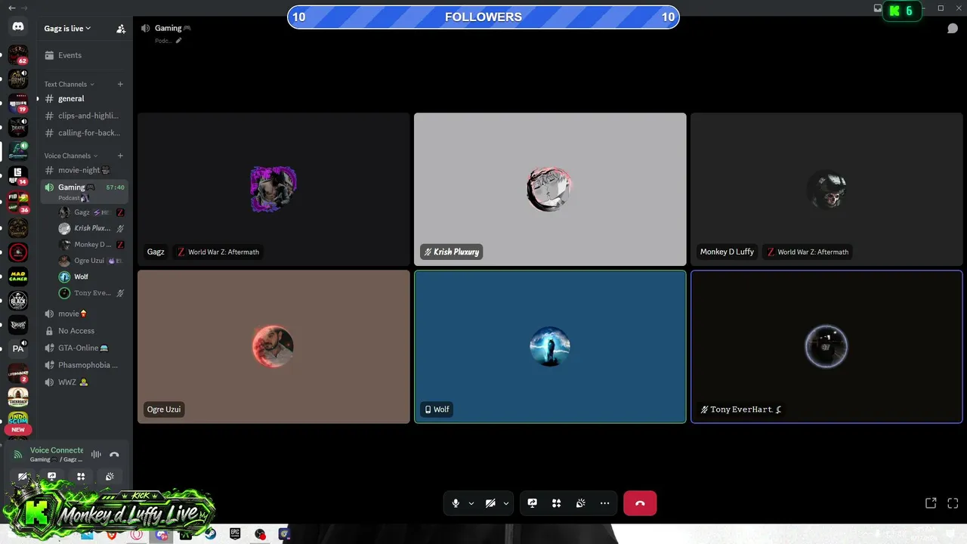
Task: Join the movie voice channel with popcorn
Action: pos(84,314)
